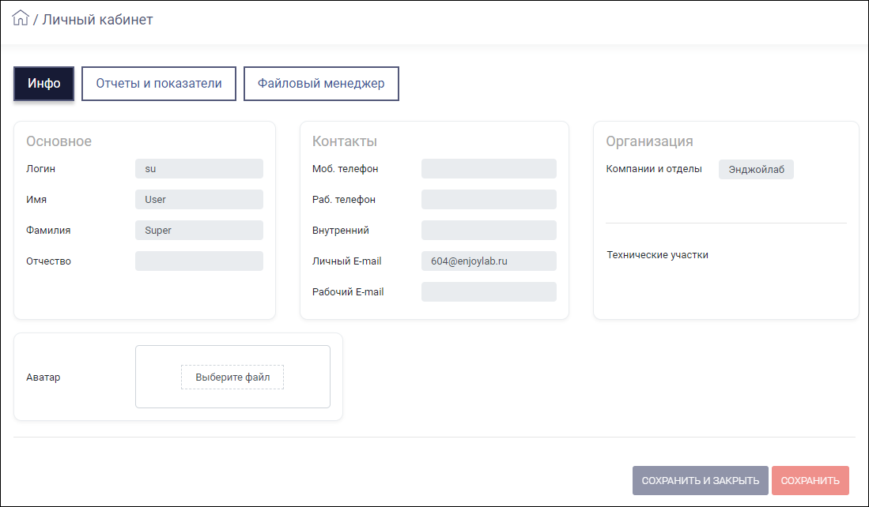Screen dimensions: 869x507
Task: Focus the Раб. телефон input field
Action: click(x=489, y=199)
